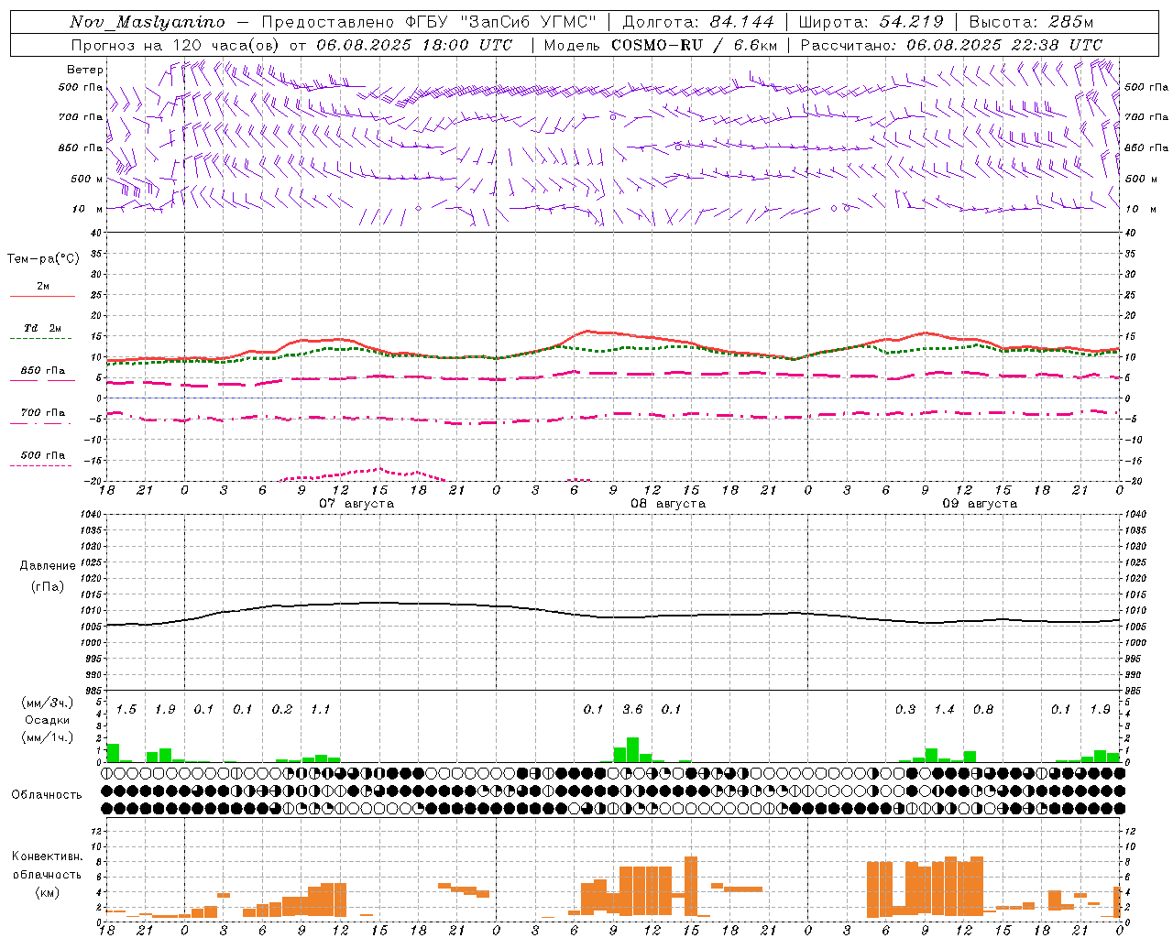Click the station name Nov_Maslyanino

click(x=148, y=22)
